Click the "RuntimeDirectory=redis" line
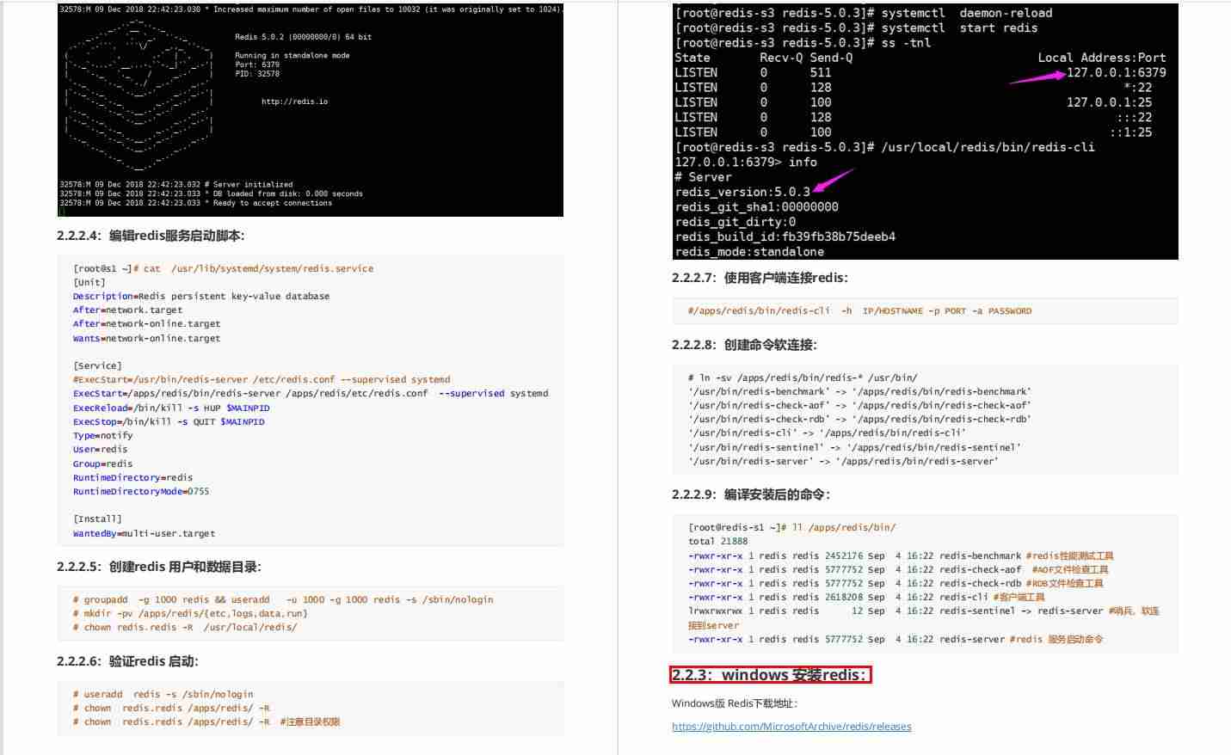The width and height of the screenshot is (1231, 755). [132, 477]
